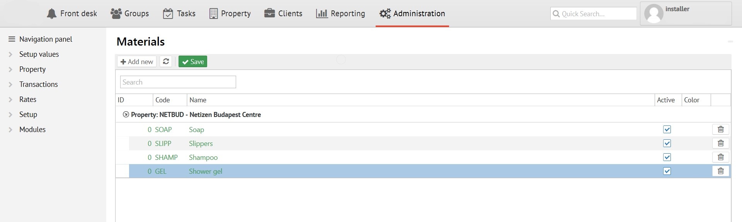Remove Shampoo using its trash icon

721,157
